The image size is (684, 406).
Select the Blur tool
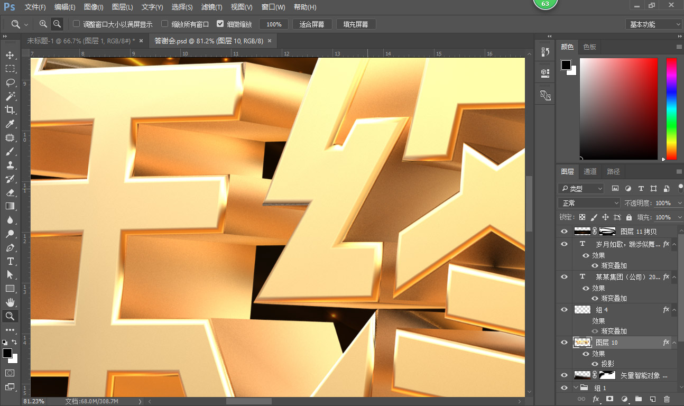click(x=10, y=220)
